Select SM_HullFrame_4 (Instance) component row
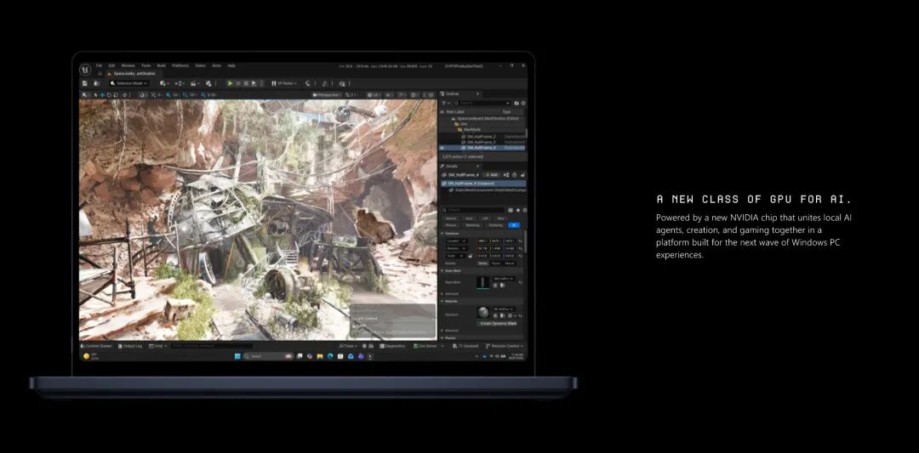The height and width of the screenshot is (453, 919). (x=482, y=184)
